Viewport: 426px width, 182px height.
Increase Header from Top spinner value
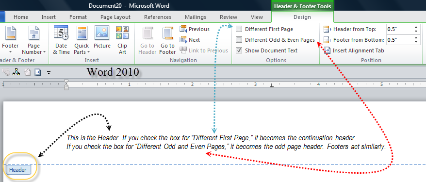[x=416, y=28]
